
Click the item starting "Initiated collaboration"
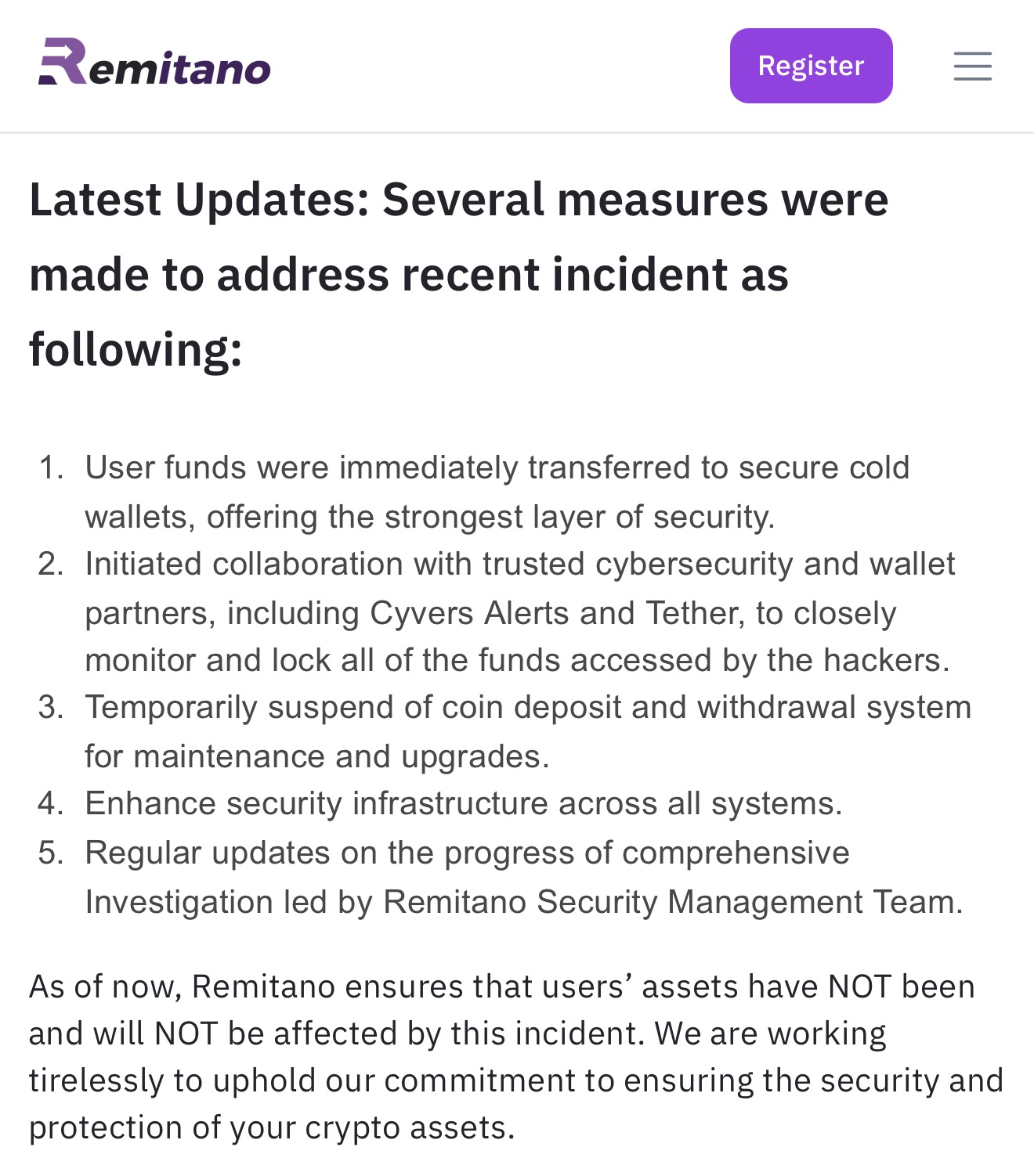point(519,611)
